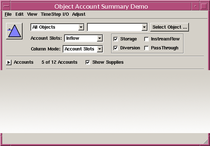Click the minimize dot icon in title bar
The image size is (210, 146).
click(x=195, y=6)
